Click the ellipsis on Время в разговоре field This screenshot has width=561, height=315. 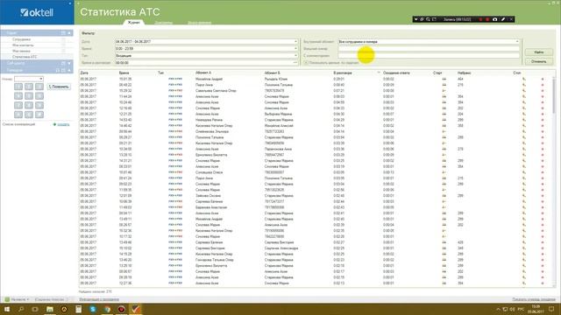pyautogui.click(x=295, y=62)
